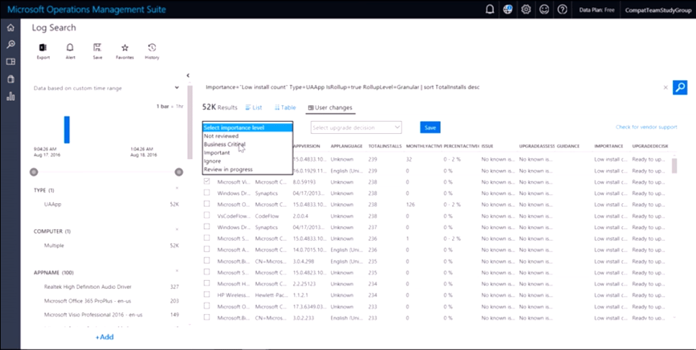Viewport: 696px width, 350px height.
Task: Click inside the search query text box
Action: (431, 88)
